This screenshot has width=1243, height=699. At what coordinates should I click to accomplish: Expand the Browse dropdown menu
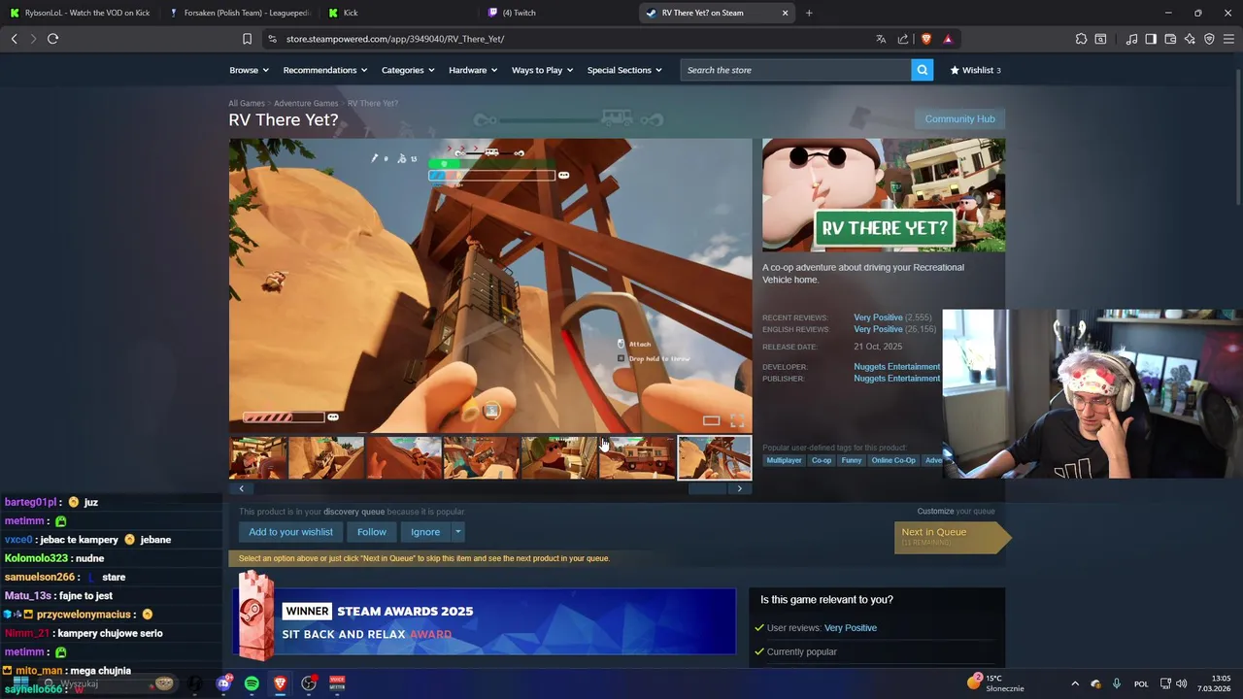point(249,70)
